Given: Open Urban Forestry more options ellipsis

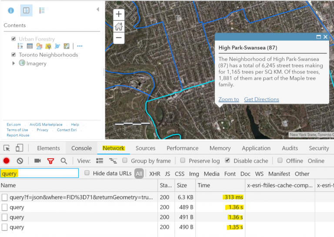Looking at the screenshot, I should pyautogui.click(x=80, y=46).
